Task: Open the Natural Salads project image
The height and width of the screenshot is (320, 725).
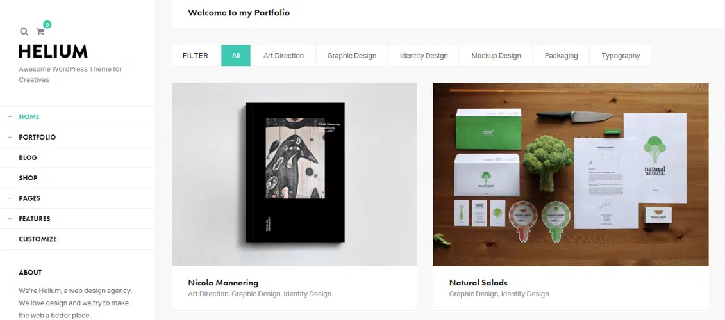Action: tap(571, 174)
